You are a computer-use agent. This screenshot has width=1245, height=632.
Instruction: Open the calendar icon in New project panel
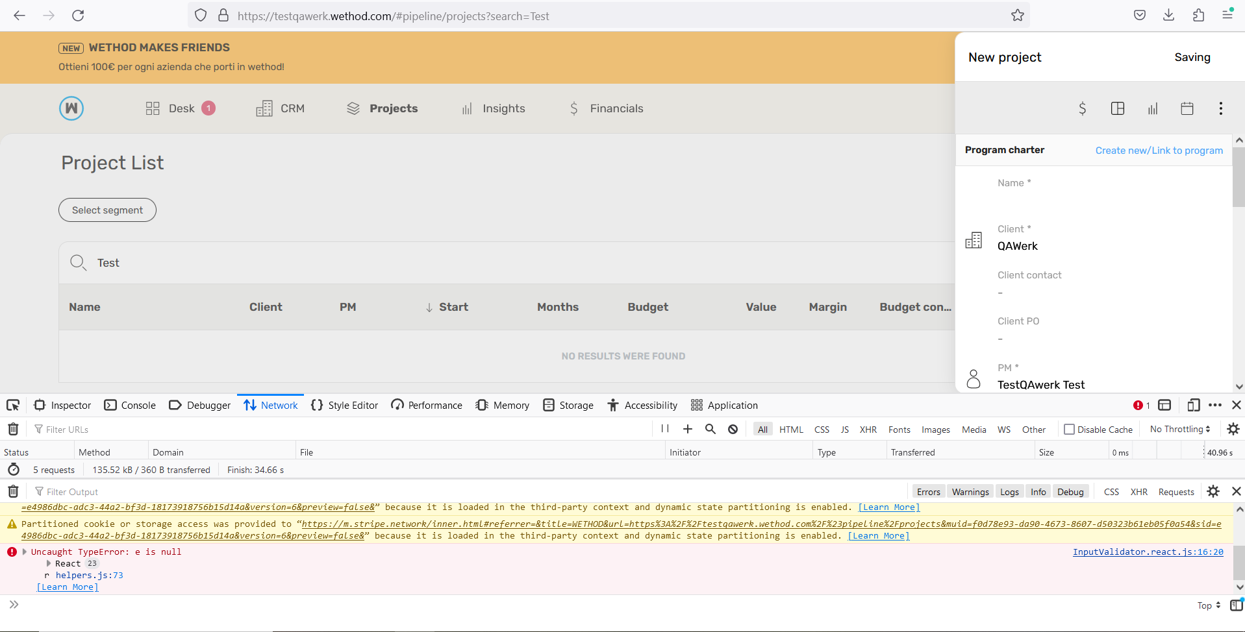coord(1187,108)
